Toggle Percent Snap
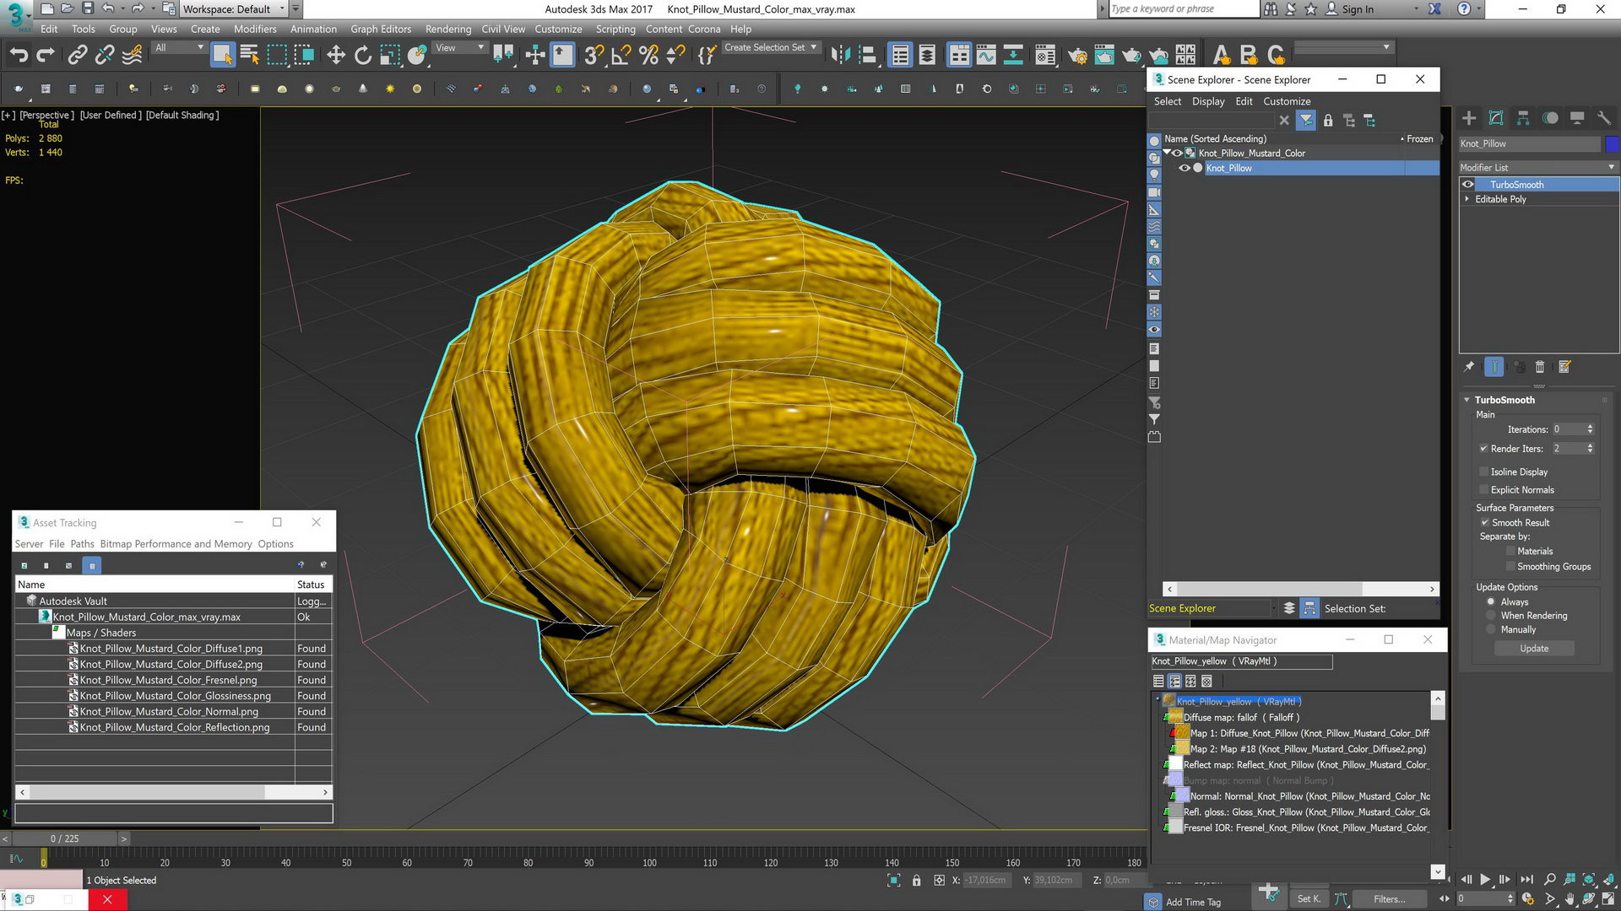The height and width of the screenshot is (911, 1621). coord(648,56)
